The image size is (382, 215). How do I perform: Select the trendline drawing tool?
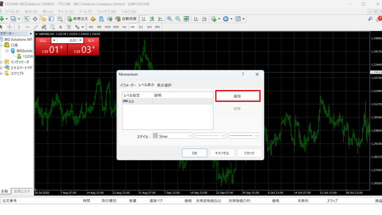pos(35,27)
